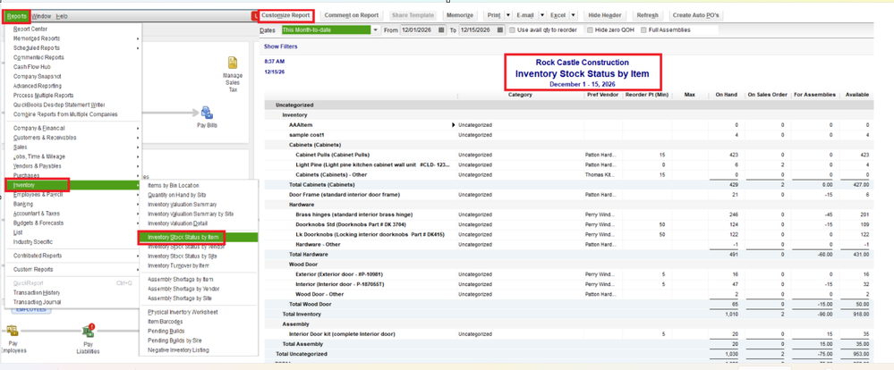Select Inventory Stock Status by Item
The image size is (894, 370).
coord(184,237)
